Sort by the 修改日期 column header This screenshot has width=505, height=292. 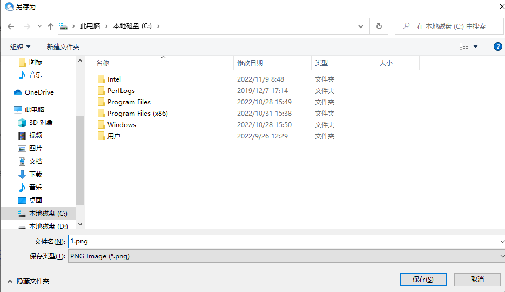click(250, 63)
